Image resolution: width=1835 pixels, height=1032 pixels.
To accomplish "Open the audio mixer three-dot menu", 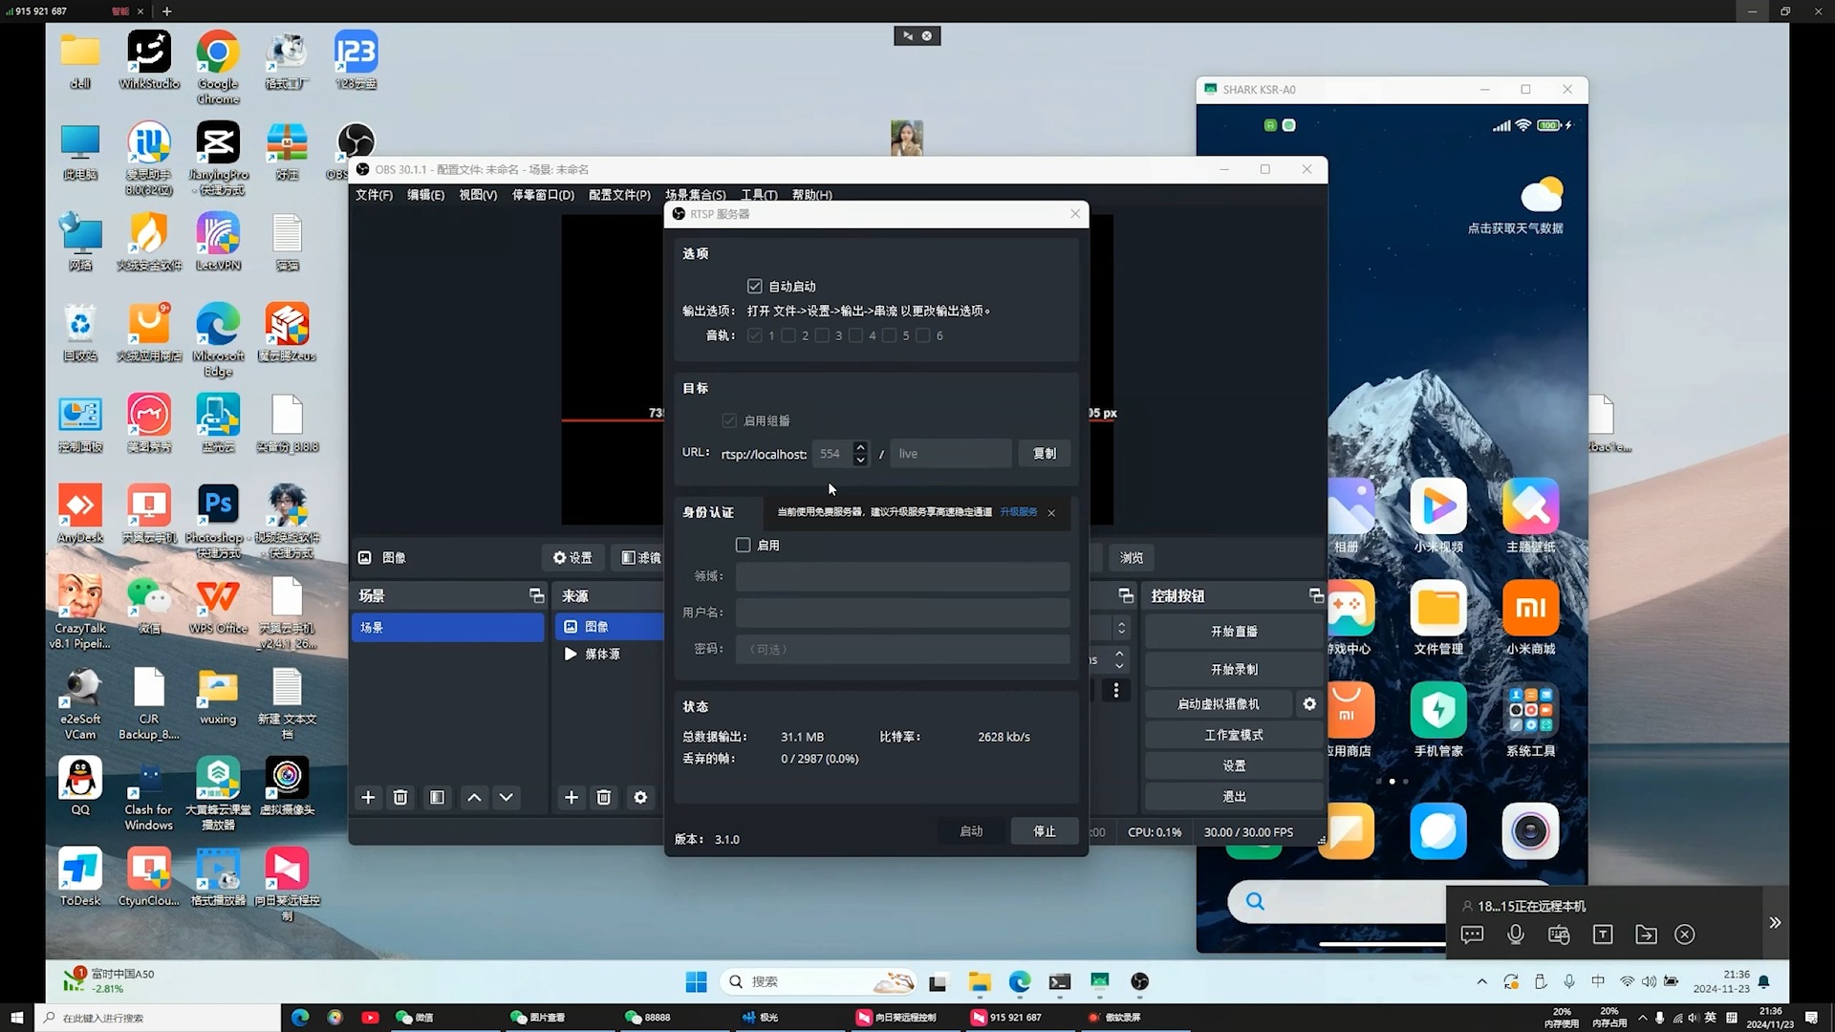I will coord(1115,690).
